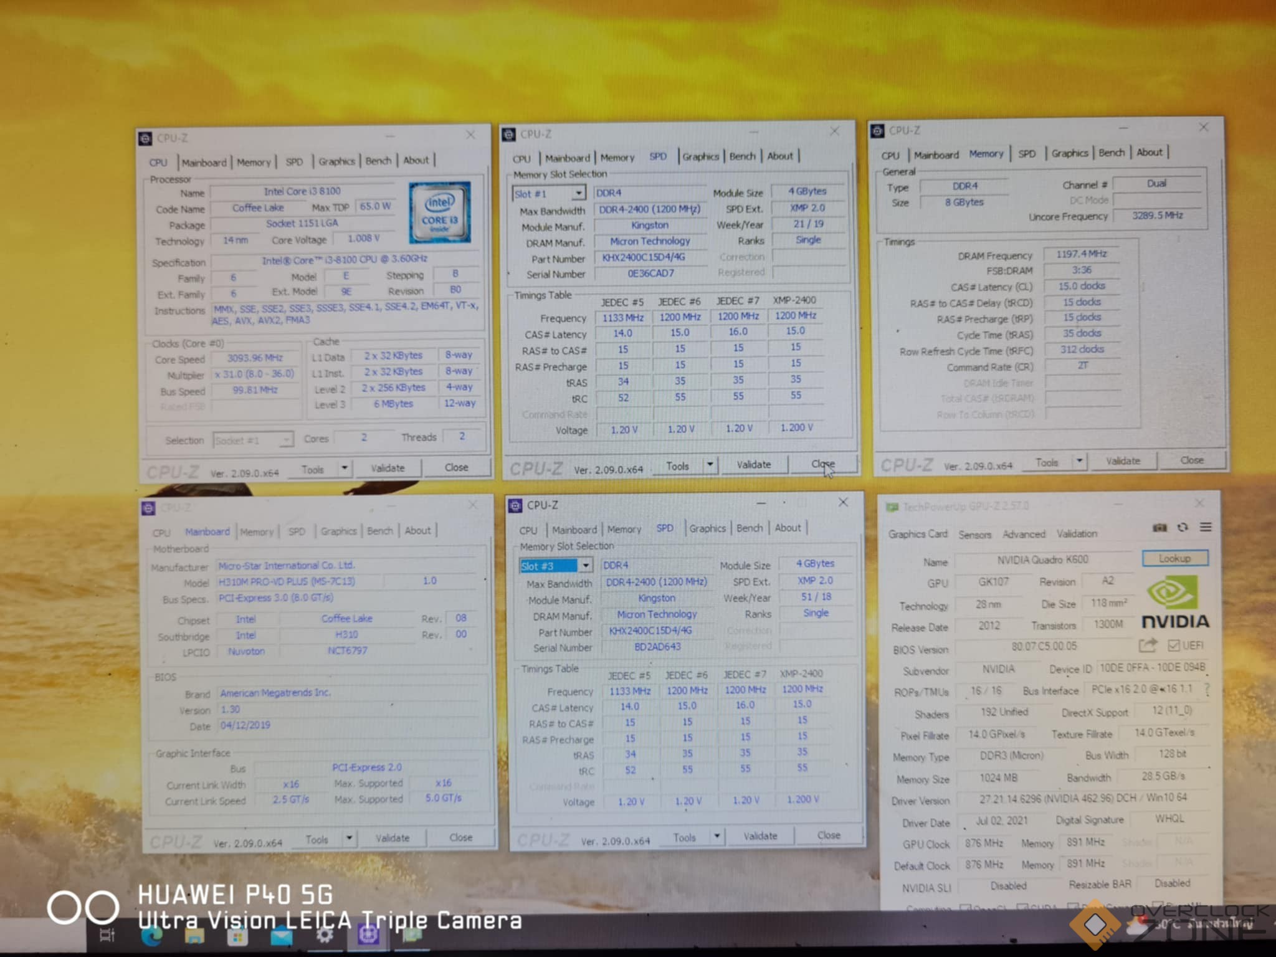Open File Explorer from the taskbar

pos(194,936)
